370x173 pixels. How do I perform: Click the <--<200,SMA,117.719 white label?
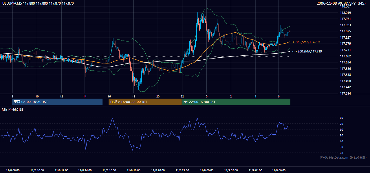[x=307, y=51]
